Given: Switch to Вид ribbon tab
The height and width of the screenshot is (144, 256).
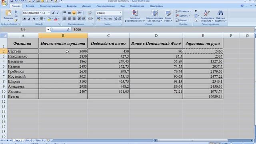Looking at the screenshot, I should pyautogui.click(x=122, y=6).
